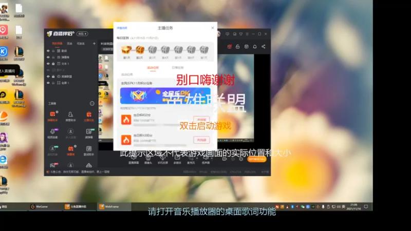Start the 读弹幕 tool
This screenshot has height=231, width=411.
[x=89, y=133]
